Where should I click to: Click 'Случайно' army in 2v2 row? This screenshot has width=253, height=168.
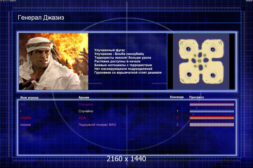86,104
